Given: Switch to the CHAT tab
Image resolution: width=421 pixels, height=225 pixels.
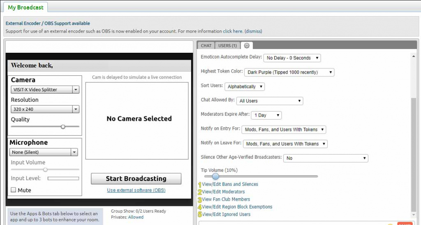Looking at the screenshot, I should 206,45.
